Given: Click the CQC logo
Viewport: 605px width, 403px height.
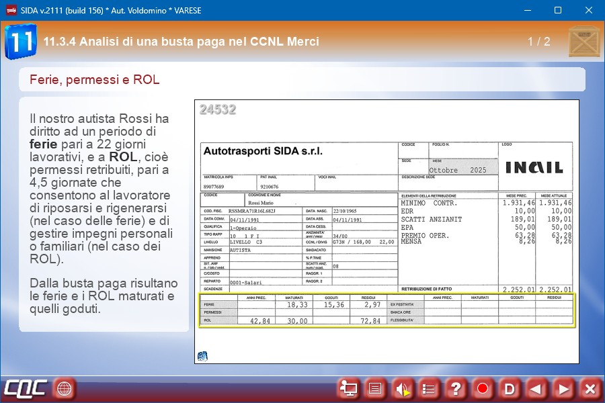Looking at the screenshot, I should pos(26,388).
